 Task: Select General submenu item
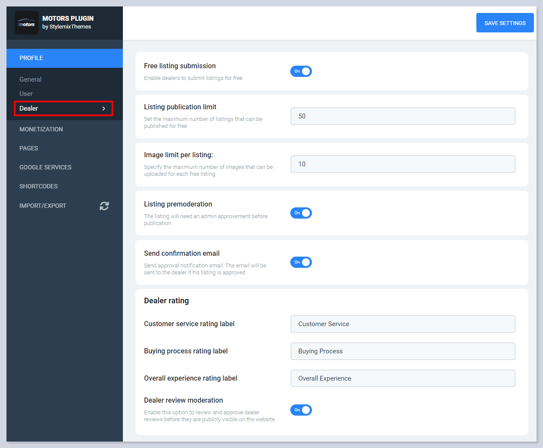30,79
